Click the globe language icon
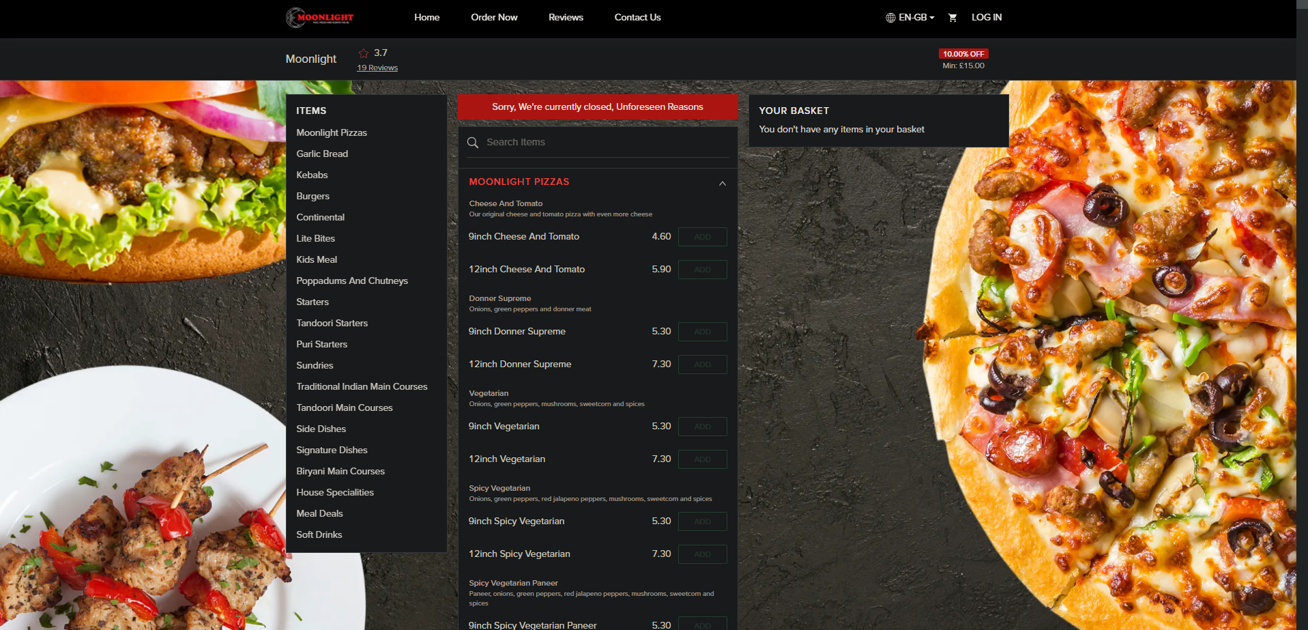 (x=890, y=18)
